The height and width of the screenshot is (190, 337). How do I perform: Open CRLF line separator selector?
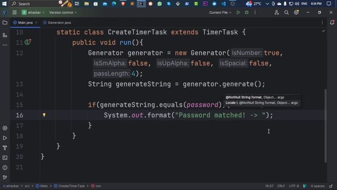tap(281, 186)
